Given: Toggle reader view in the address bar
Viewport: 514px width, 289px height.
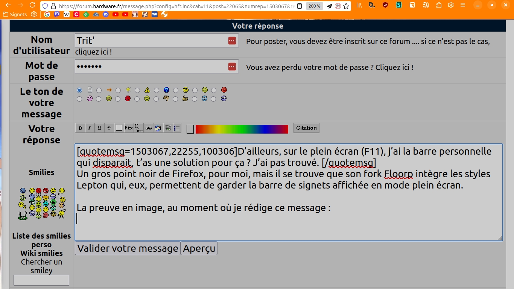Looking at the screenshot, I should pyautogui.click(x=300, y=6).
